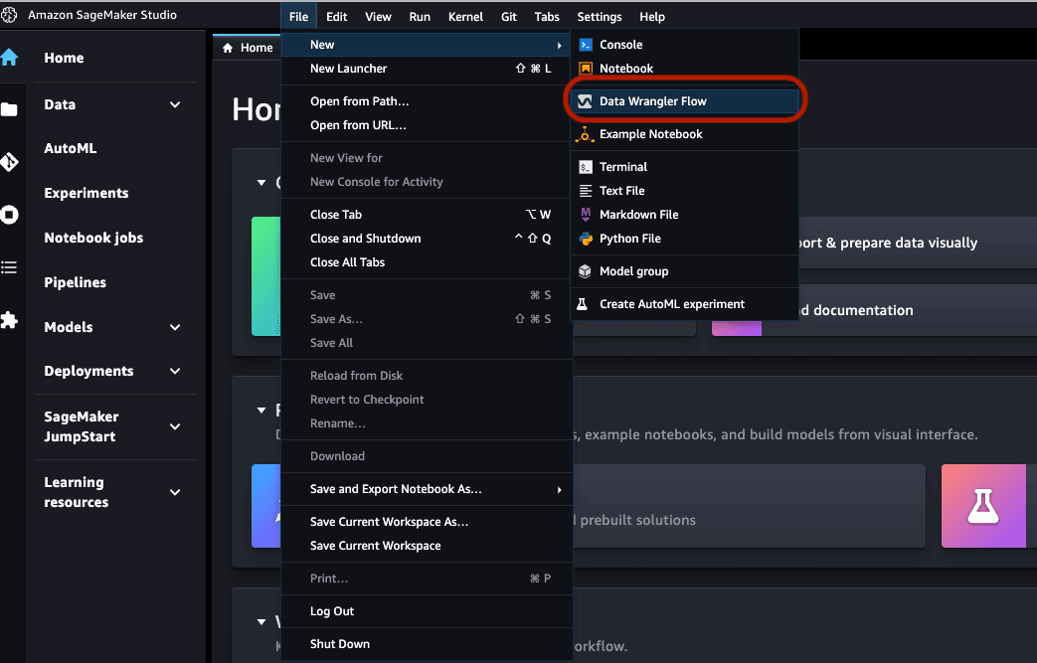The image size is (1037, 663).
Task: Select Log Out menu item
Action: click(x=427, y=610)
